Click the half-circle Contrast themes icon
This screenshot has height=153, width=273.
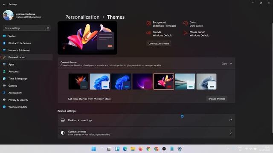[x=63, y=133]
